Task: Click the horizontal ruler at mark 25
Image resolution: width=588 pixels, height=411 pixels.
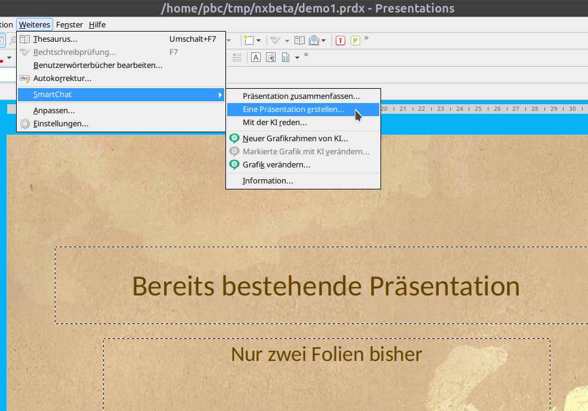Action: pyautogui.click(x=478, y=108)
